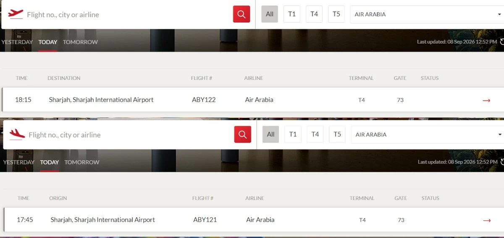Switch to YESTERDAY tab in the arrivals panel

(x=18, y=162)
